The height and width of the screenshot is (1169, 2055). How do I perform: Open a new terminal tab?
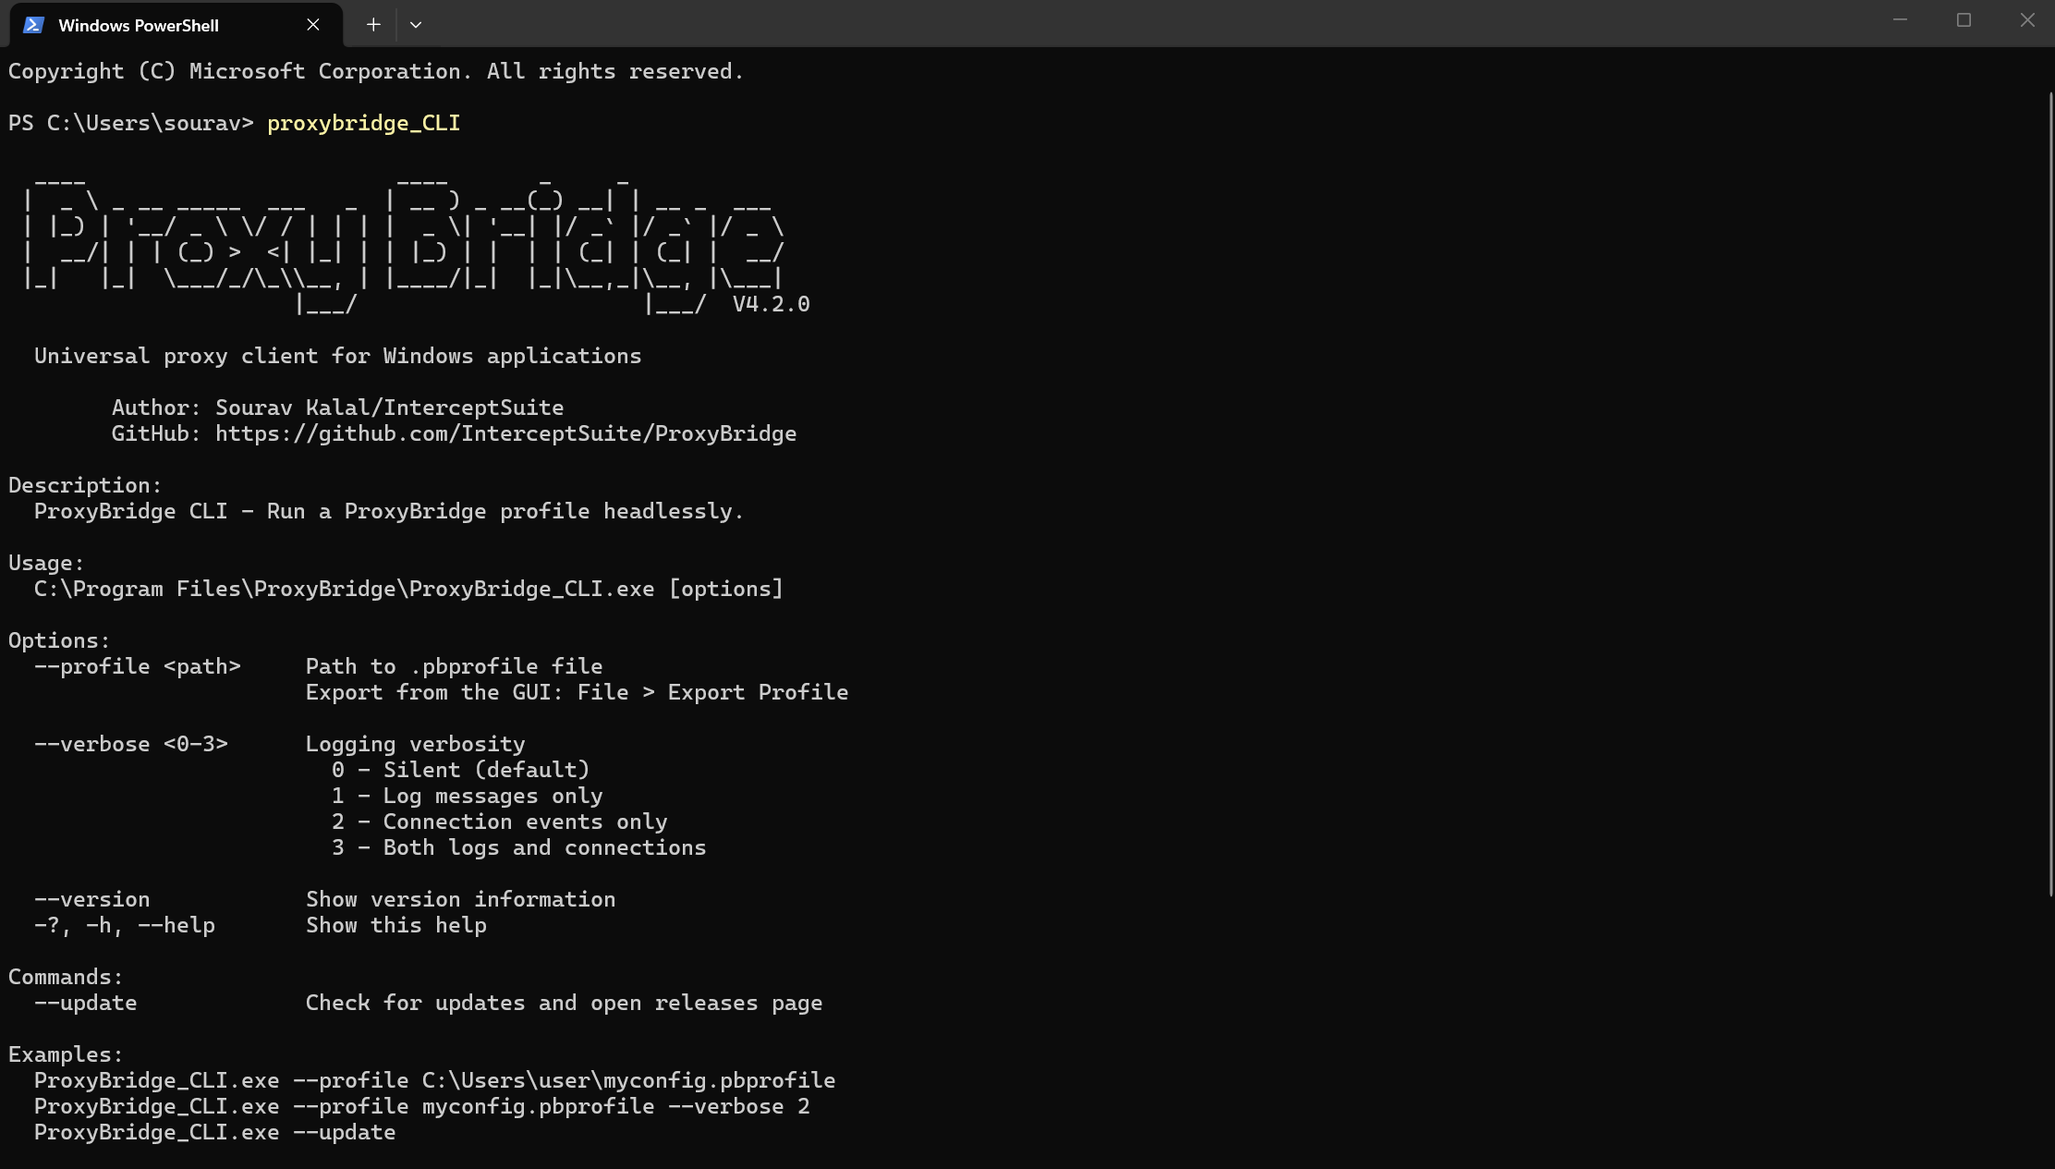coord(373,25)
